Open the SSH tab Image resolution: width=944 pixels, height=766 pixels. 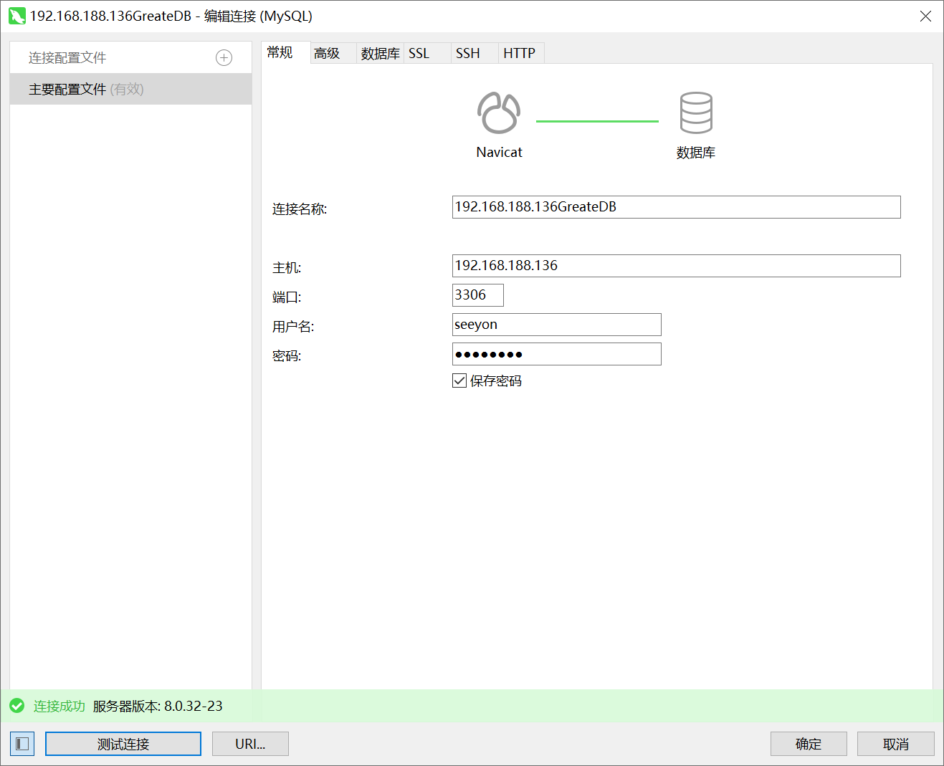coord(468,53)
